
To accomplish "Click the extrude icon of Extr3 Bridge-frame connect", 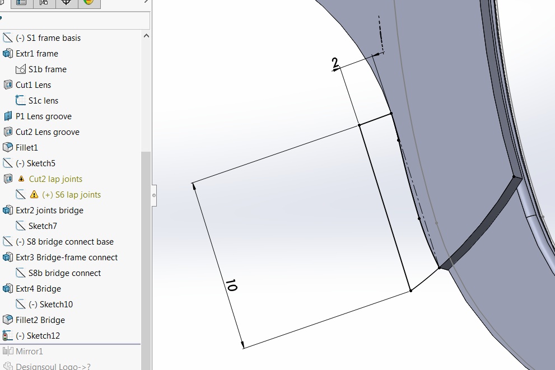I will (7, 257).
